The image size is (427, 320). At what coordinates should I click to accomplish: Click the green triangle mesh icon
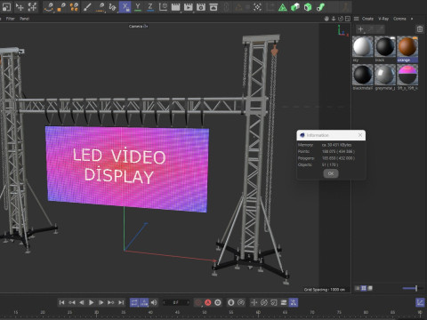tap(283, 7)
